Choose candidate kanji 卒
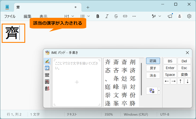196x119 pixels. tap(124, 103)
